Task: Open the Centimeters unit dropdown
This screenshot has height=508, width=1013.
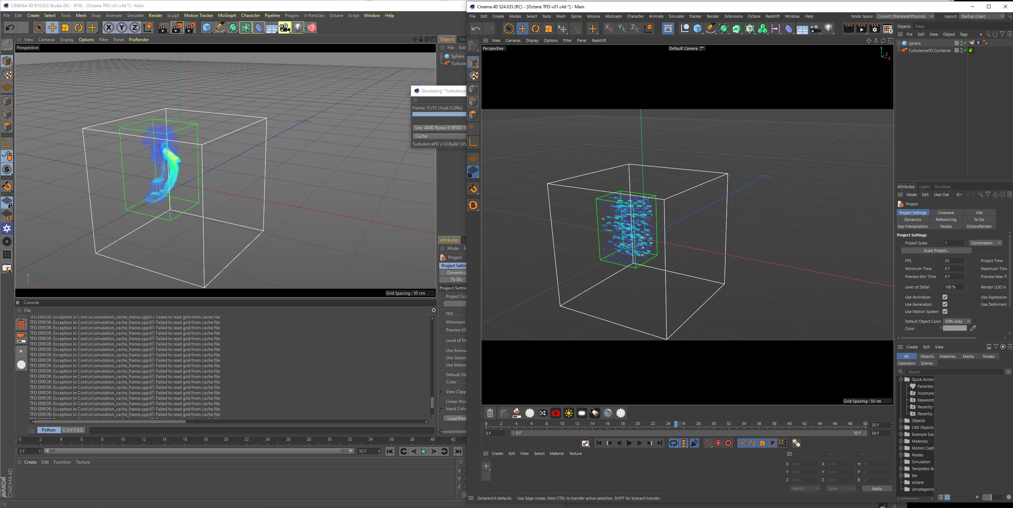Action: click(986, 243)
